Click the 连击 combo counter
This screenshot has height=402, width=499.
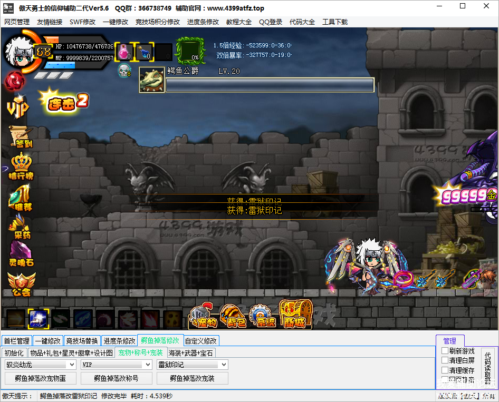pos(64,101)
